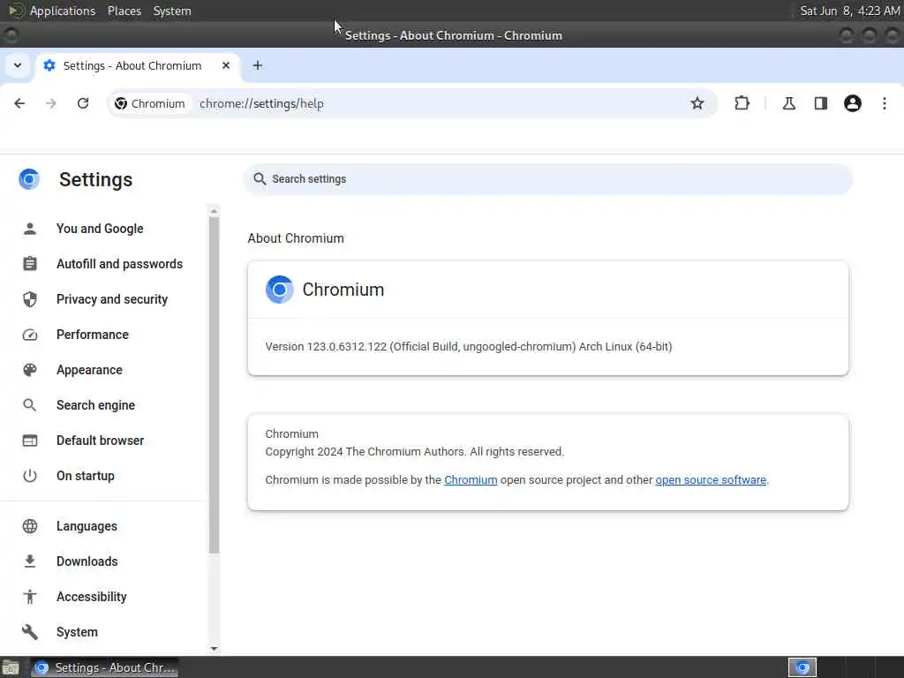
Task: Click the magnifier icon beside Search engine
Action: pyautogui.click(x=29, y=405)
